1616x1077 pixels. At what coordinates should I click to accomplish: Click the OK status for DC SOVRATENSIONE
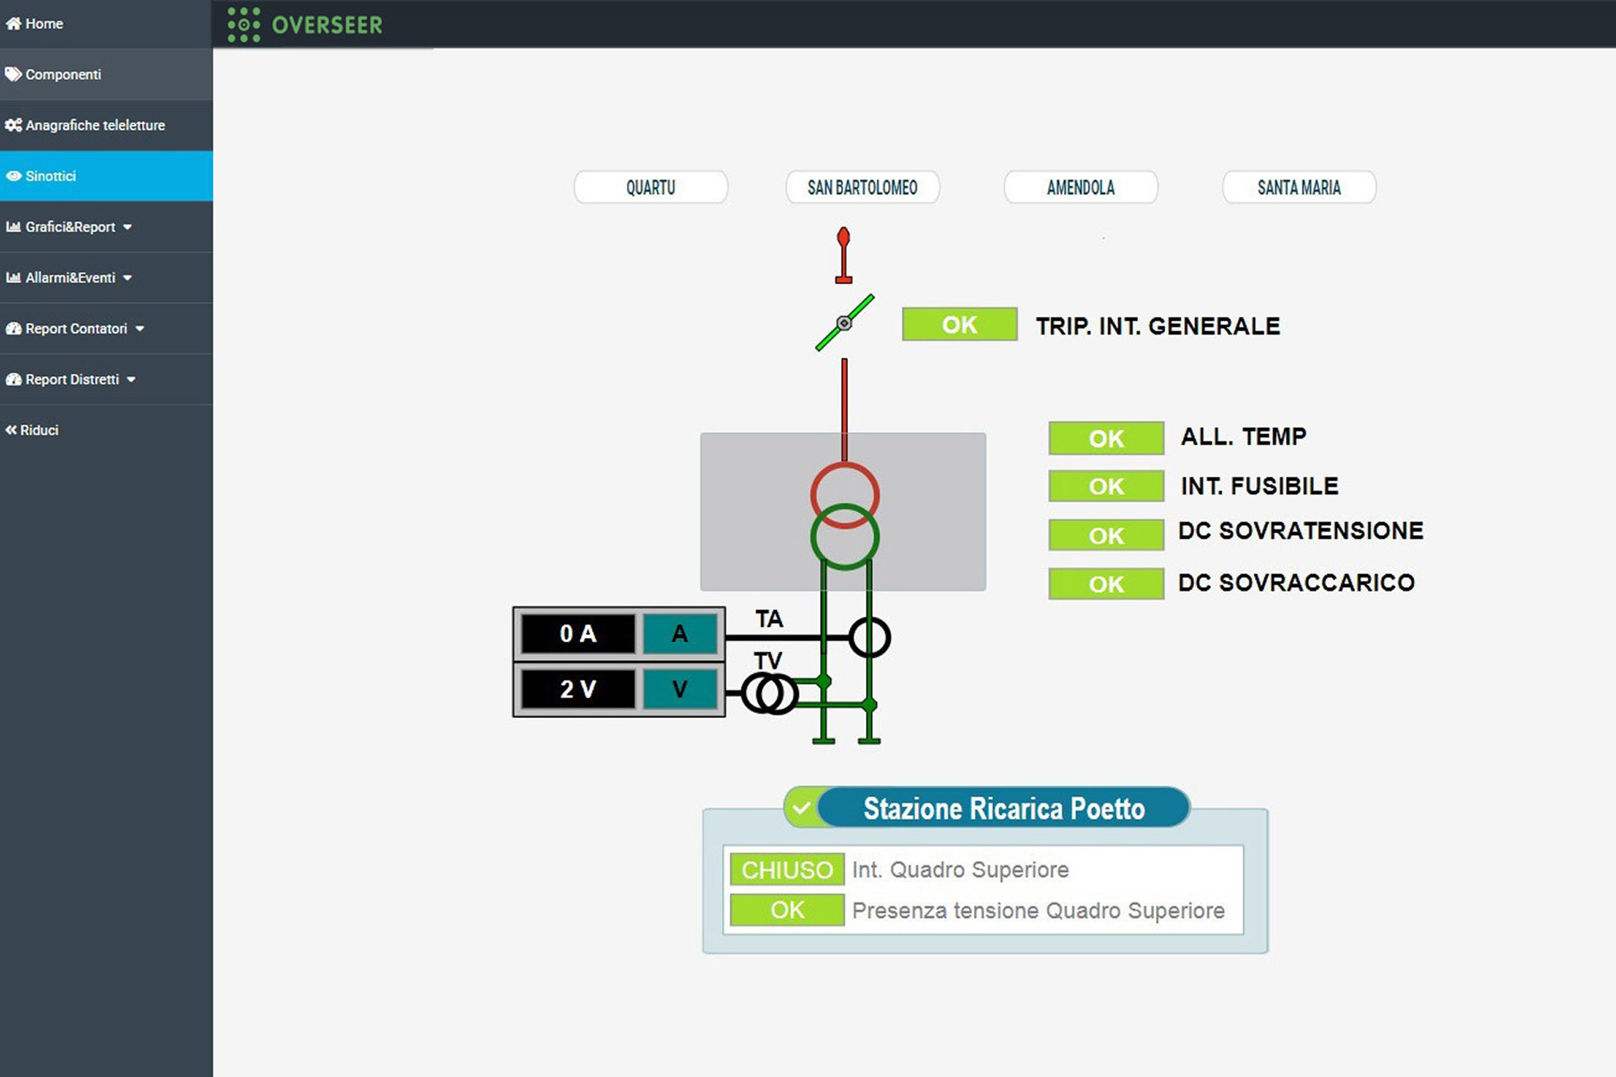(x=1107, y=535)
